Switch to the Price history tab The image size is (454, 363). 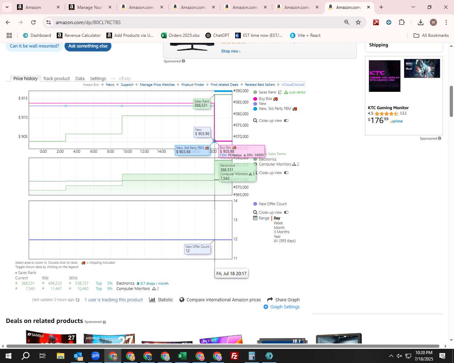pos(26,78)
